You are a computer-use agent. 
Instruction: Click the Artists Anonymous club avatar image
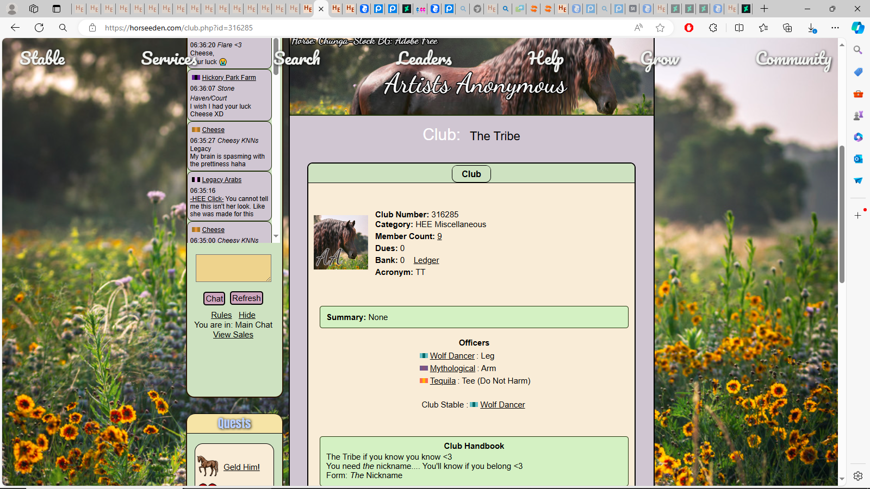click(x=341, y=242)
